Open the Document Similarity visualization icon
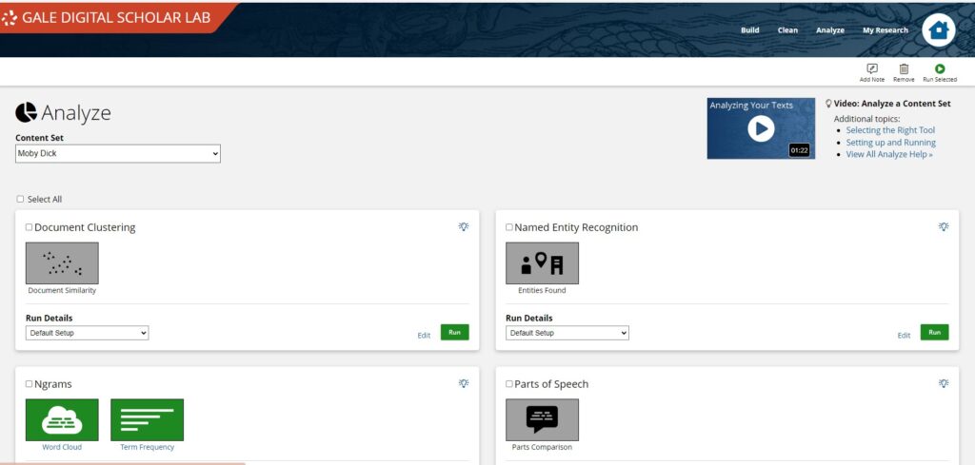Image resolution: width=975 pixels, height=465 pixels. pyautogui.click(x=62, y=263)
